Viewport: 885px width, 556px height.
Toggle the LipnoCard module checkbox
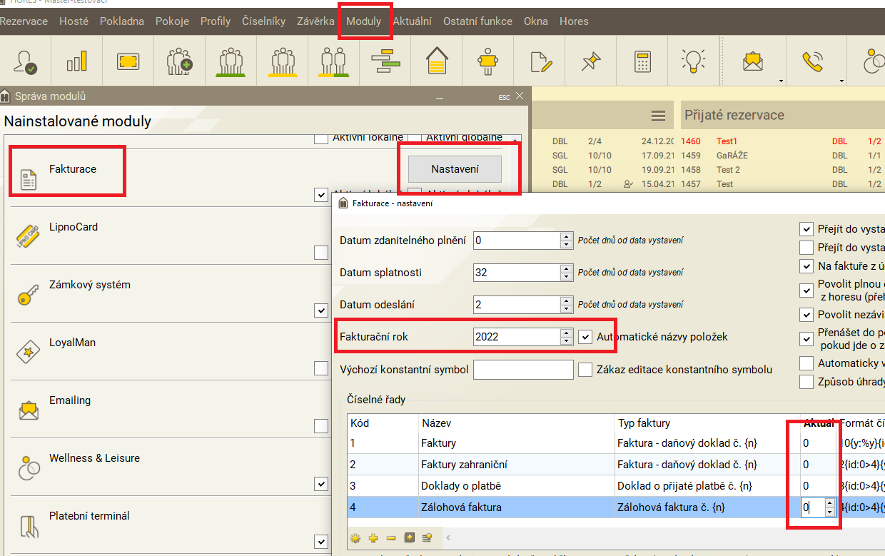click(321, 253)
